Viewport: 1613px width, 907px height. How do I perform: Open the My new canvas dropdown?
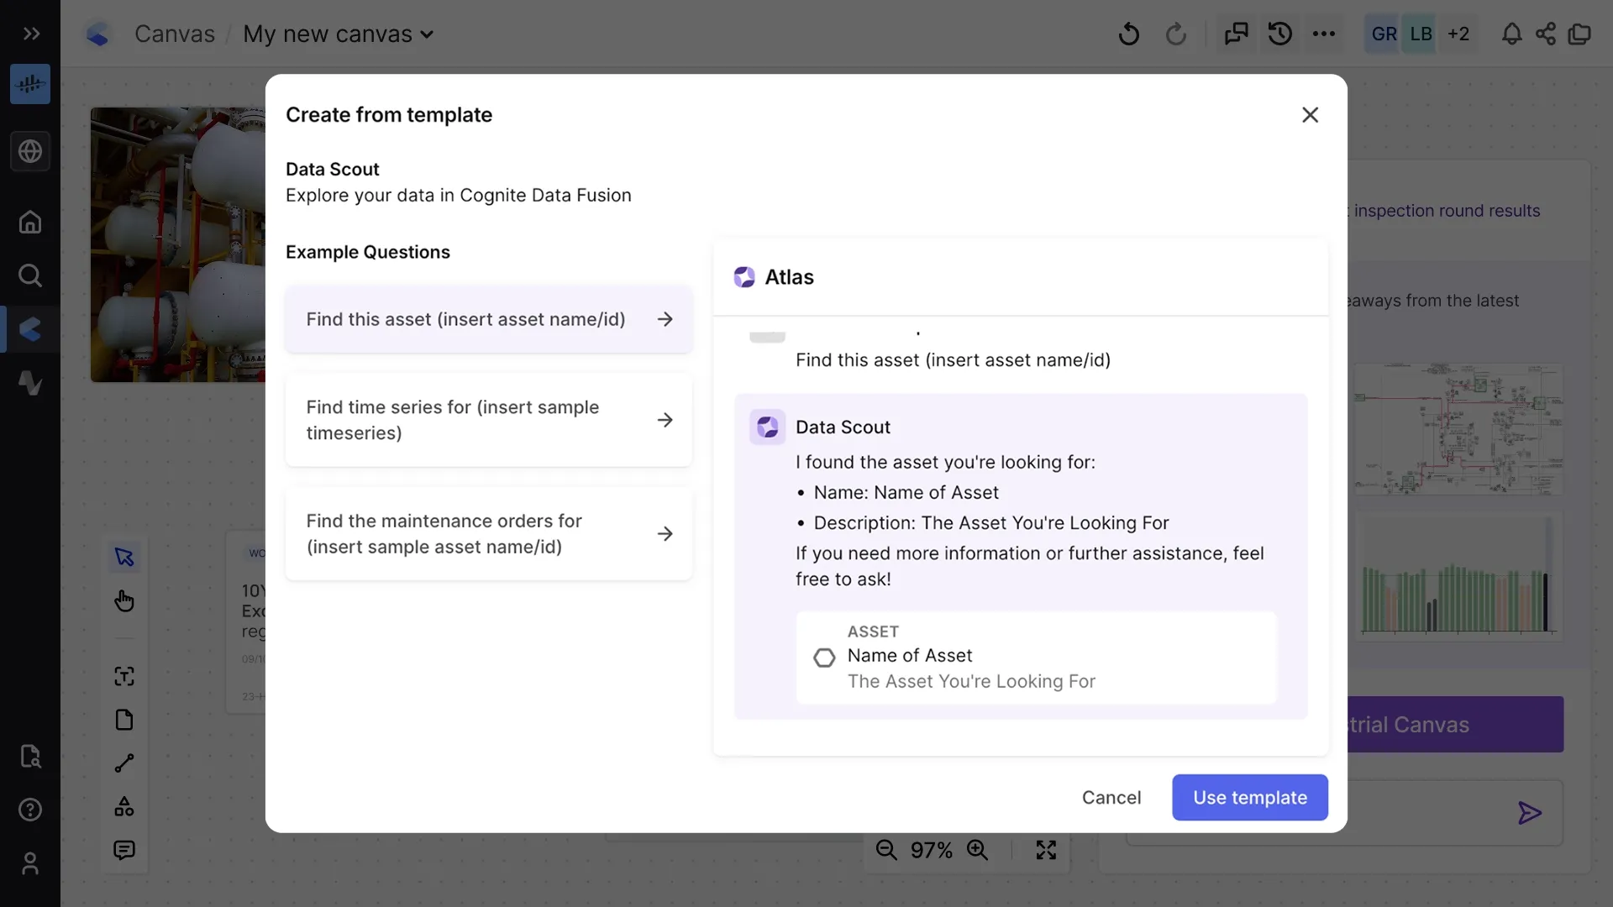tap(339, 34)
